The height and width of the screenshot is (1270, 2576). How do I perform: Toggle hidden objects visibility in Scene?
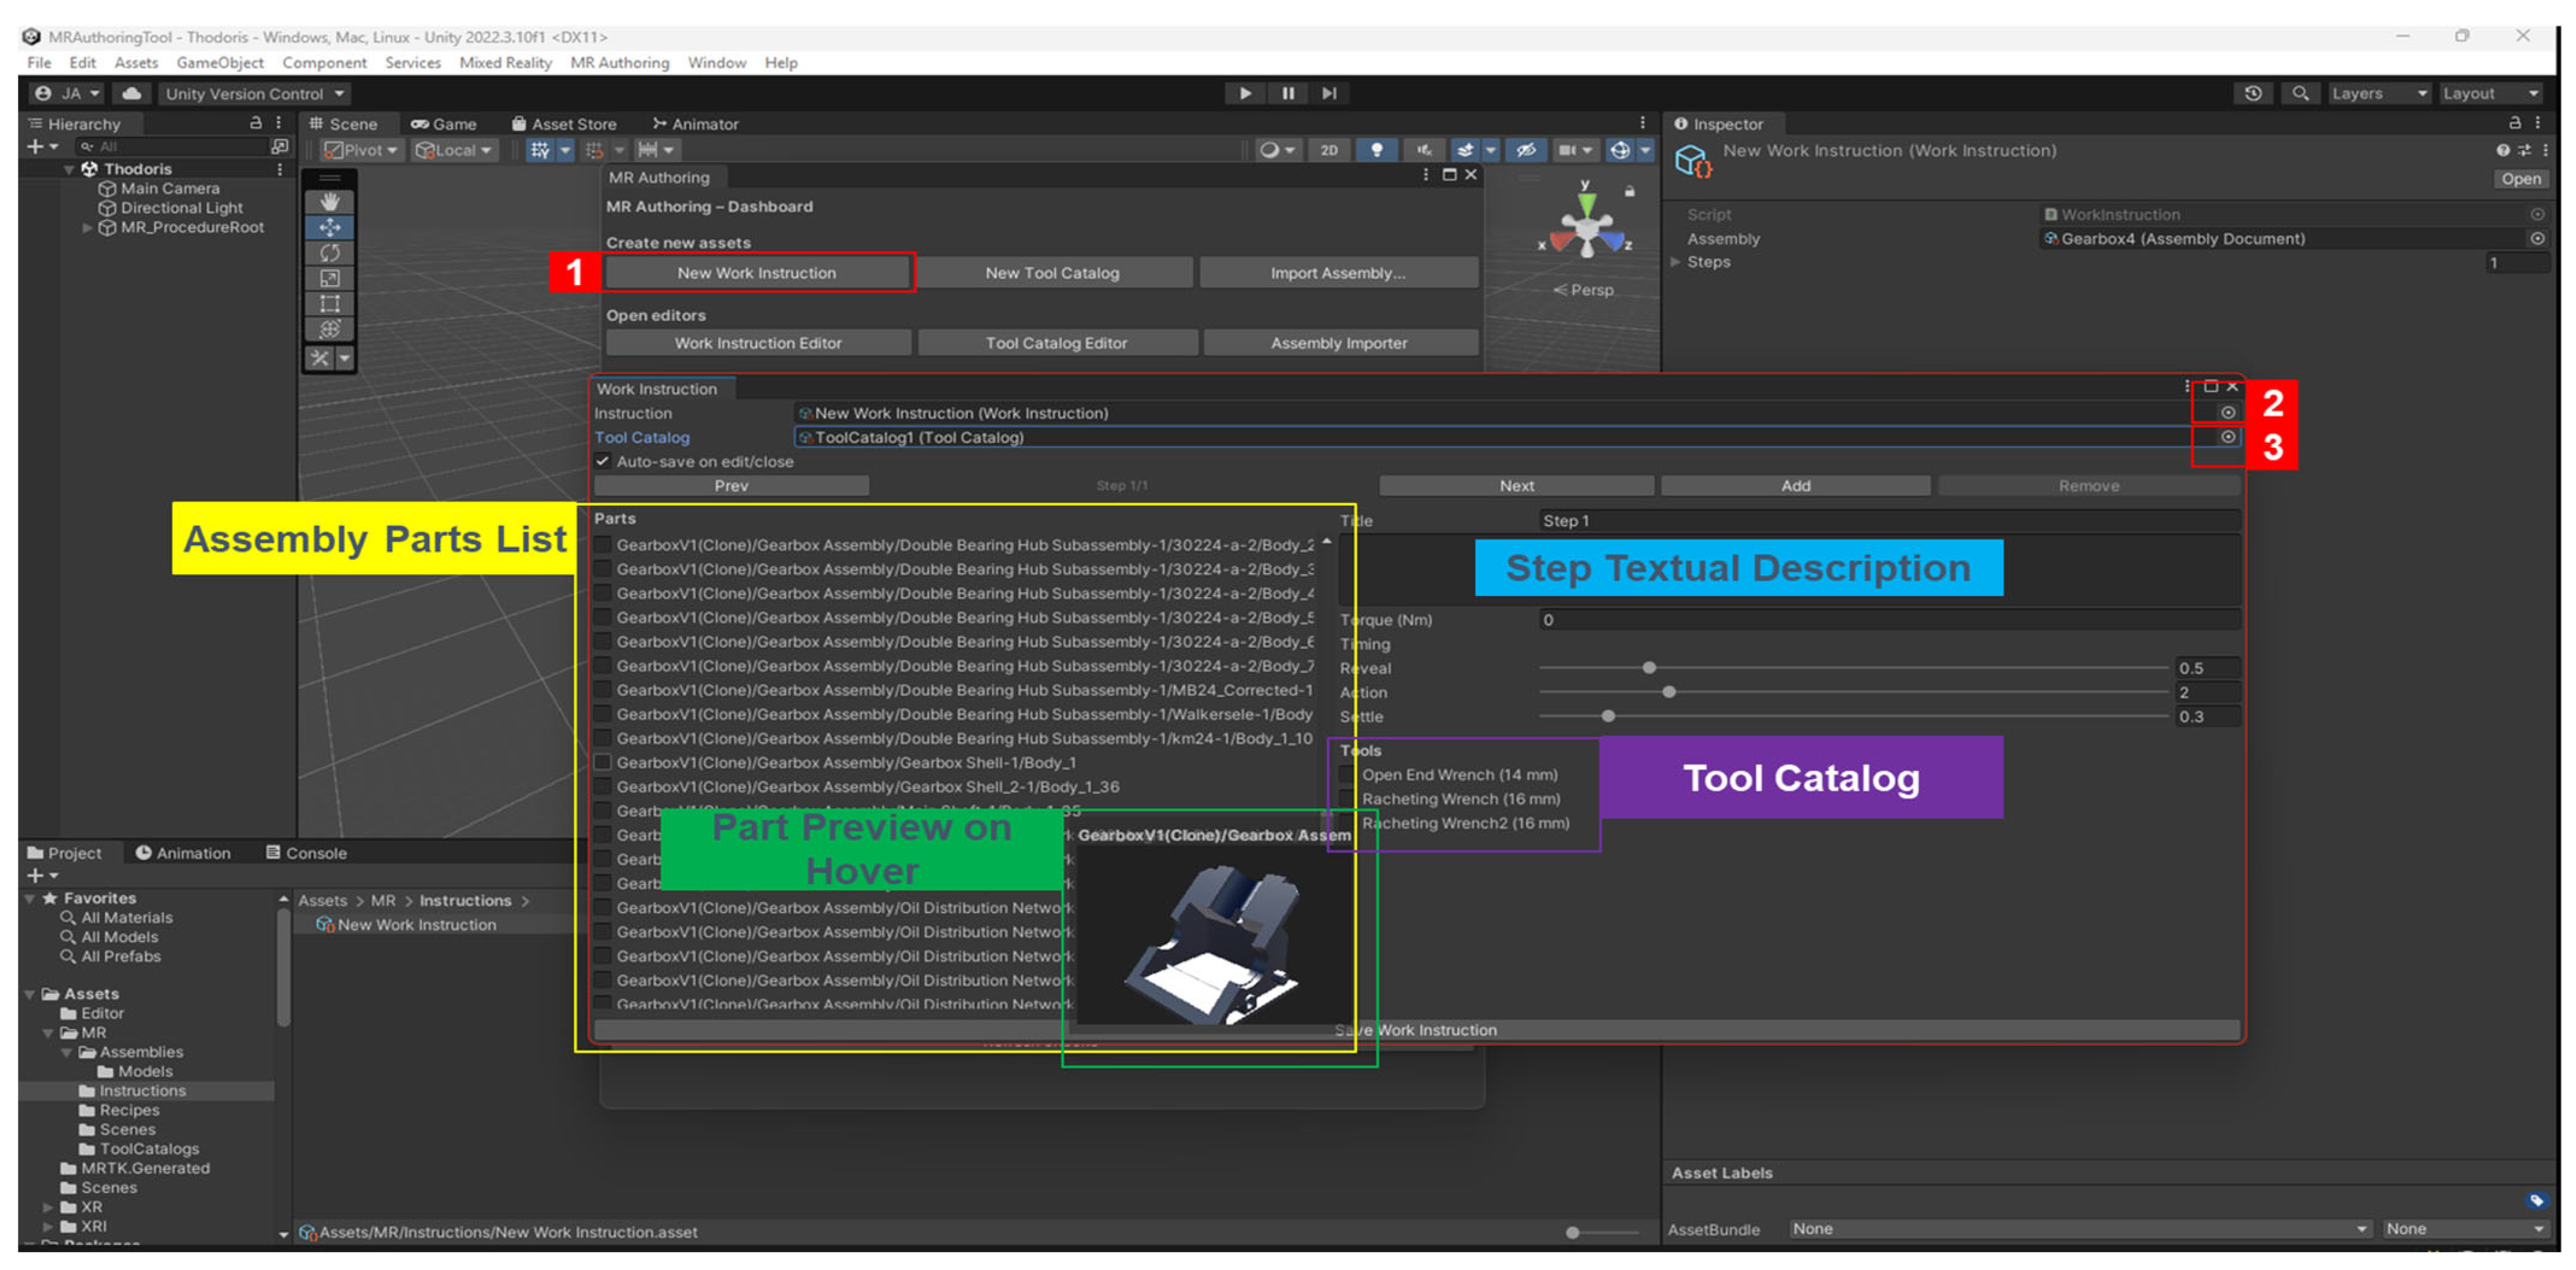1525,150
